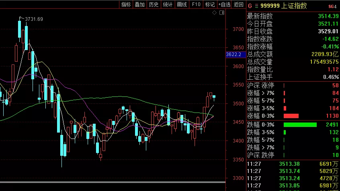This screenshot has height=191, width=340.
Task: Click the 跌停 count 10
Action: (336, 155)
